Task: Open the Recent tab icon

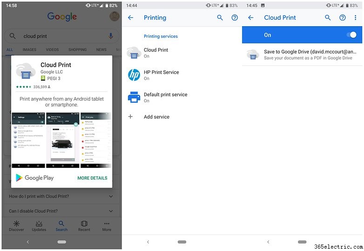Action: [x=84, y=224]
